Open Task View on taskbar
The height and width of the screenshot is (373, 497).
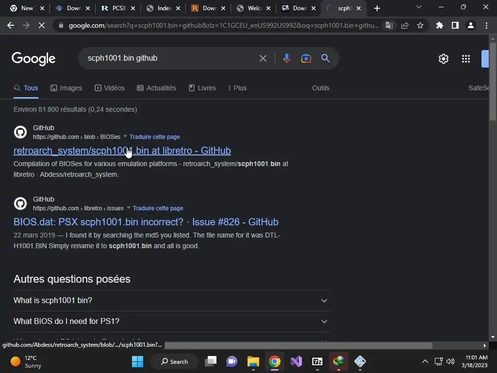211,361
